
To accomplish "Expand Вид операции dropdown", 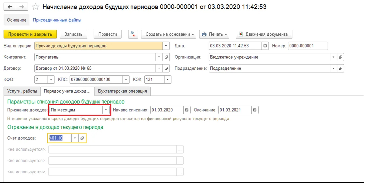I will (x=166, y=46).
